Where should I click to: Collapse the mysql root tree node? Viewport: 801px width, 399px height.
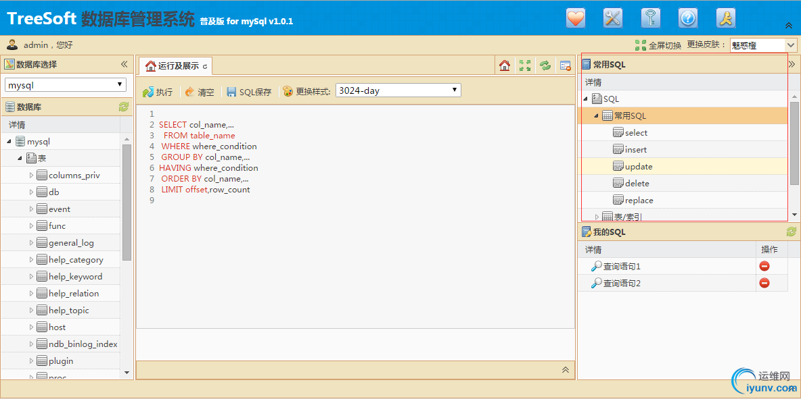[9, 141]
